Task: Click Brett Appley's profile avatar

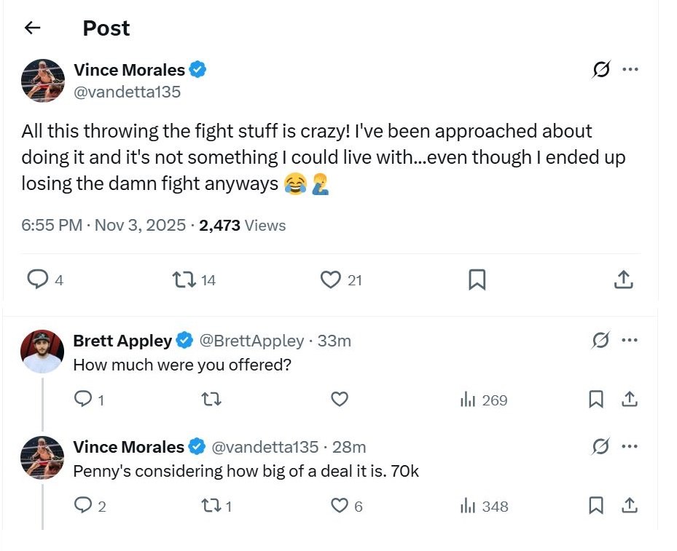Action: (x=42, y=351)
